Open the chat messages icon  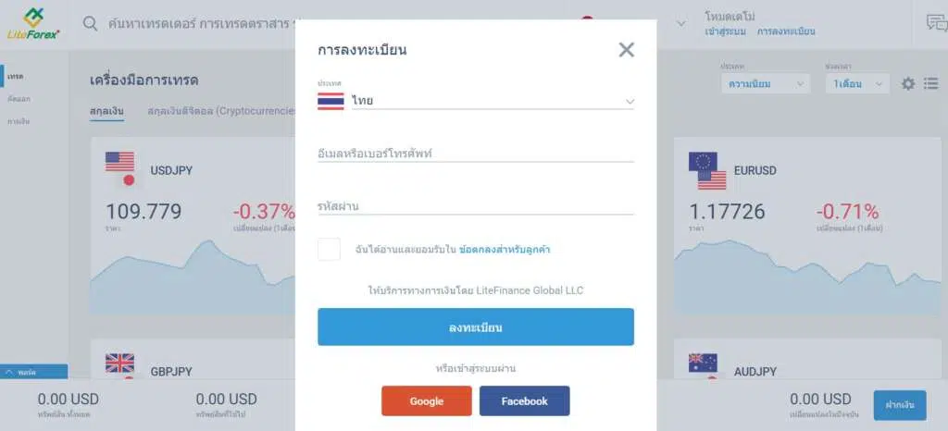[937, 23]
